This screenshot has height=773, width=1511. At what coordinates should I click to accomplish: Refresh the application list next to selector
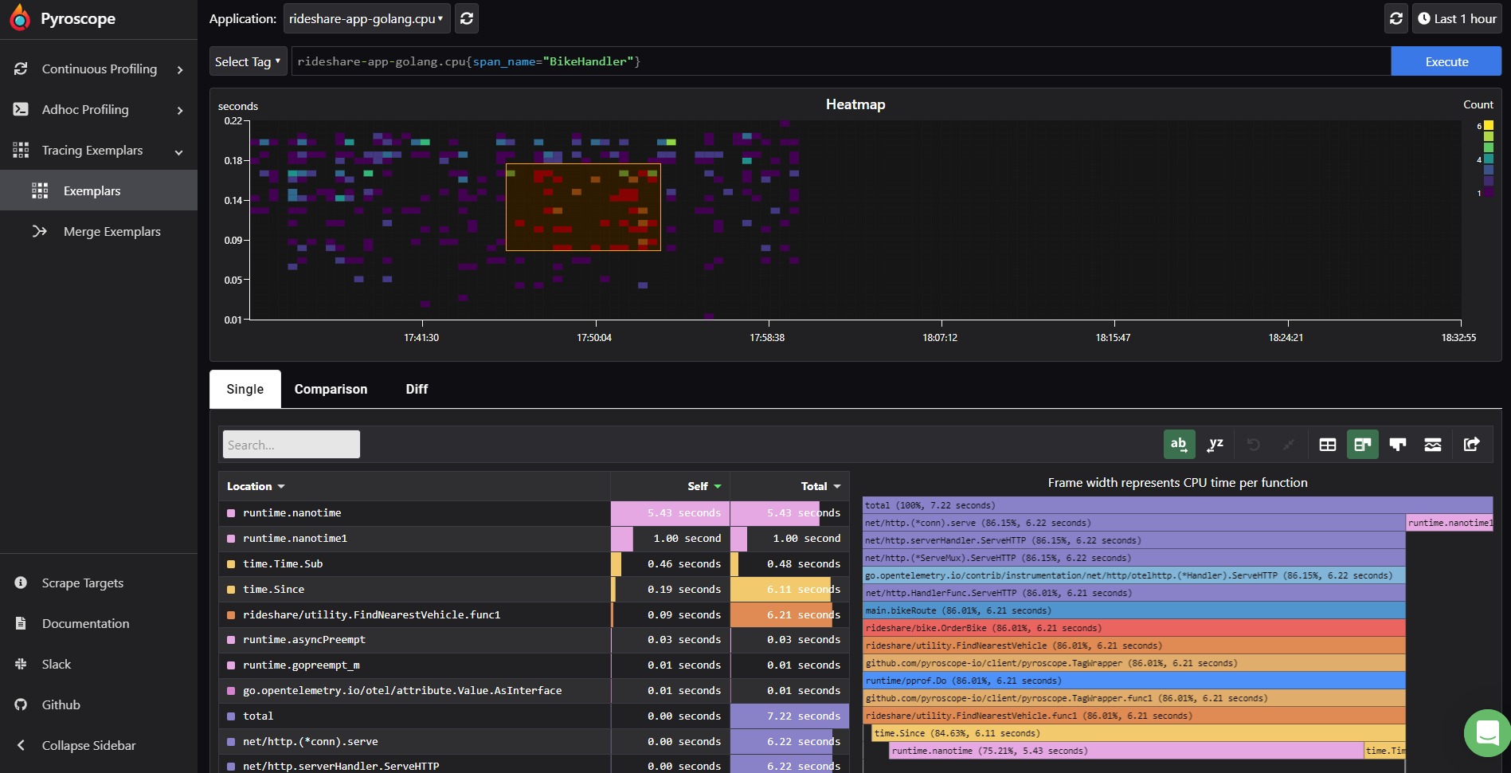tap(468, 18)
